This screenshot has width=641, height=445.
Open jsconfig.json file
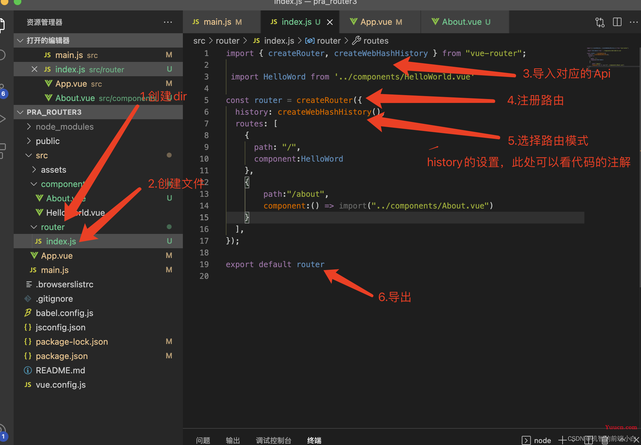pyautogui.click(x=98, y=327)
